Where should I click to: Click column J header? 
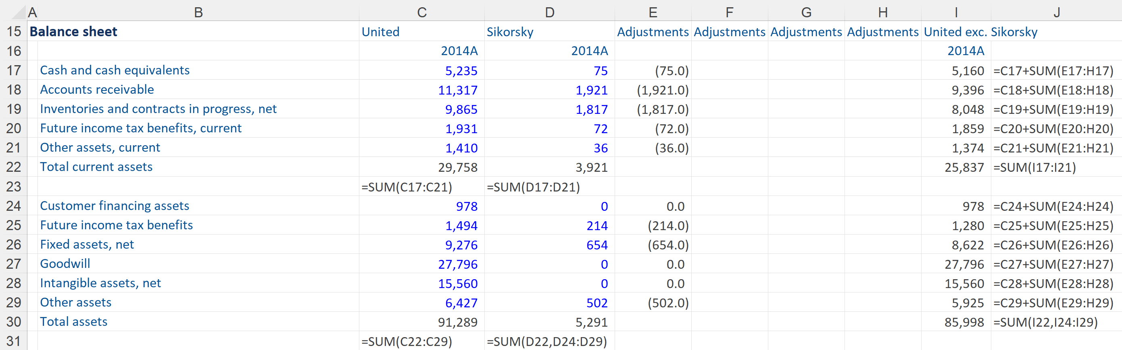coord(1056,12)
